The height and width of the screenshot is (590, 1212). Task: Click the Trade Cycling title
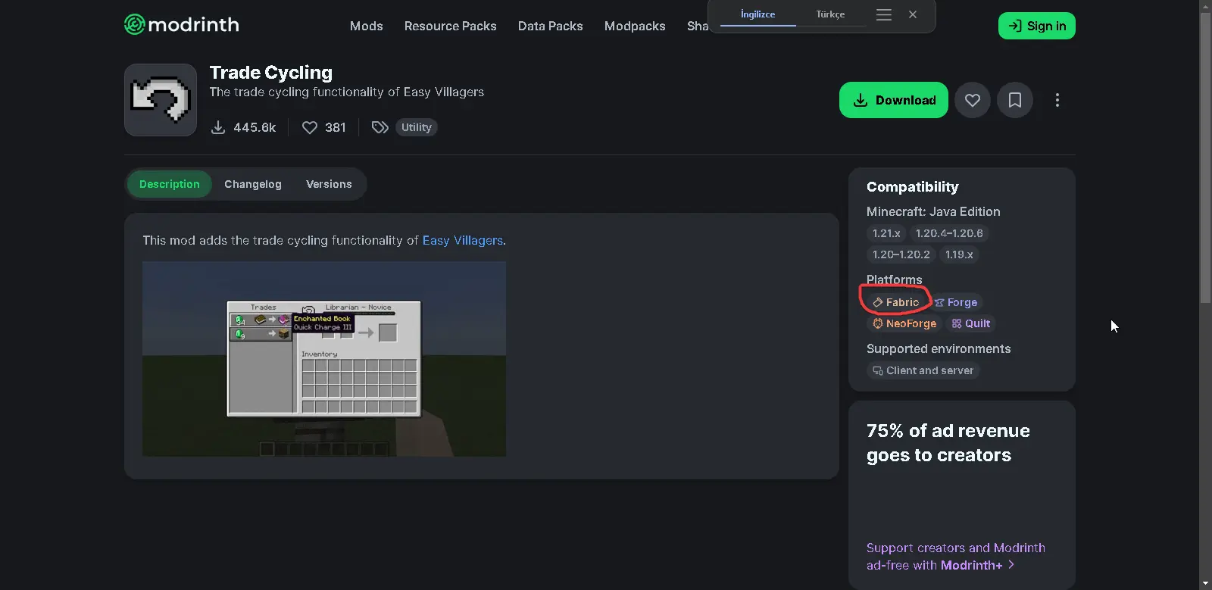tap(271, 73)
